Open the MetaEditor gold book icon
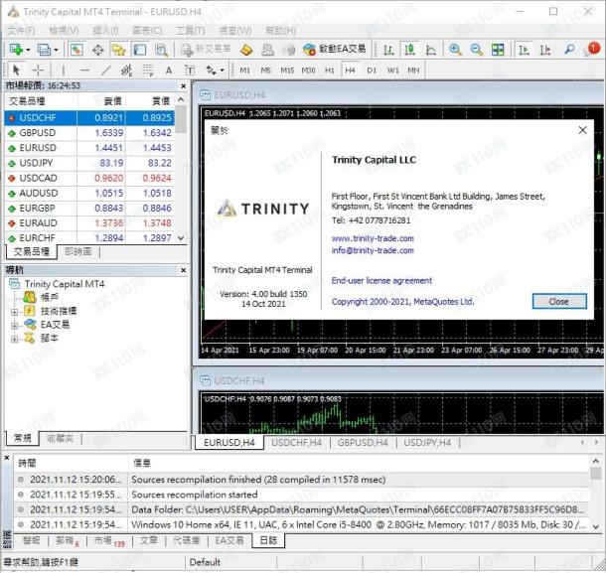This screenshot has width=606, height=573. point(246,50)
